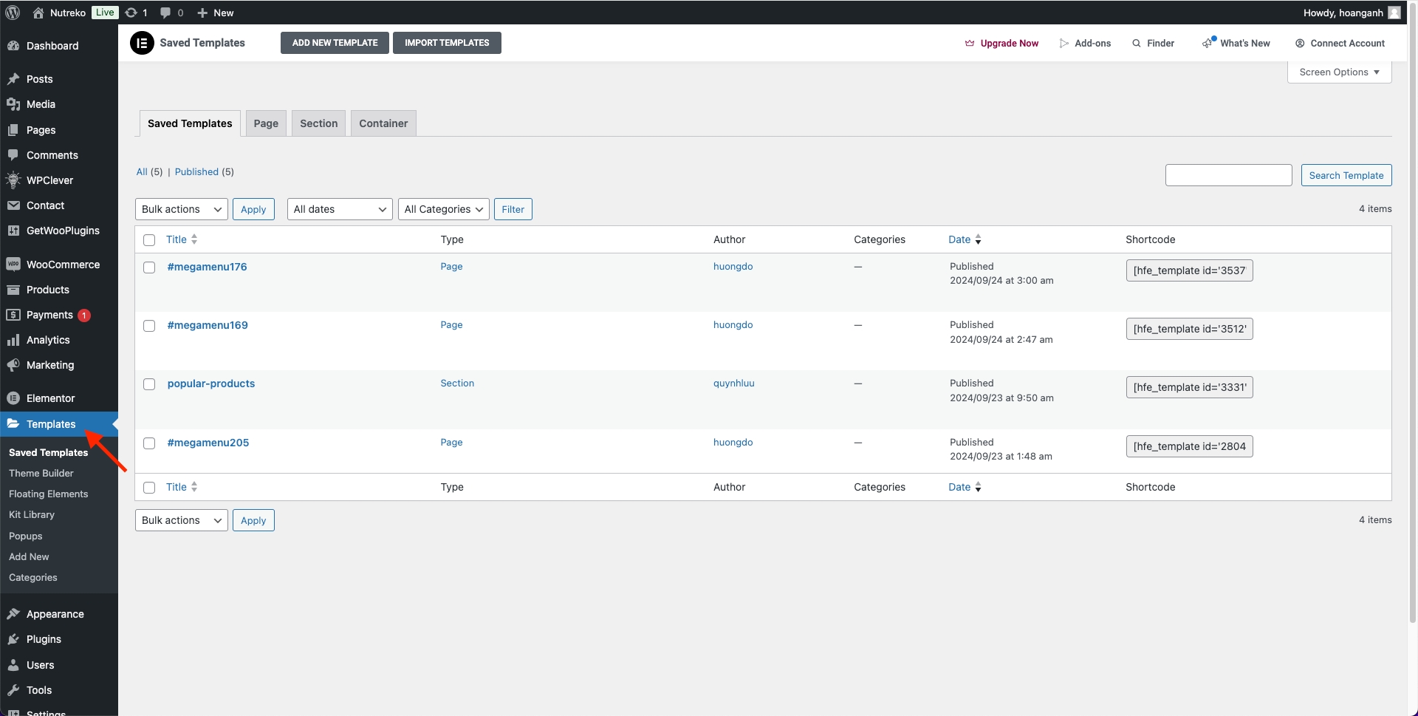Screen dimensions: 1418x716
Task: Open the #megamenu205 template link
Action: tap(208, 443)
